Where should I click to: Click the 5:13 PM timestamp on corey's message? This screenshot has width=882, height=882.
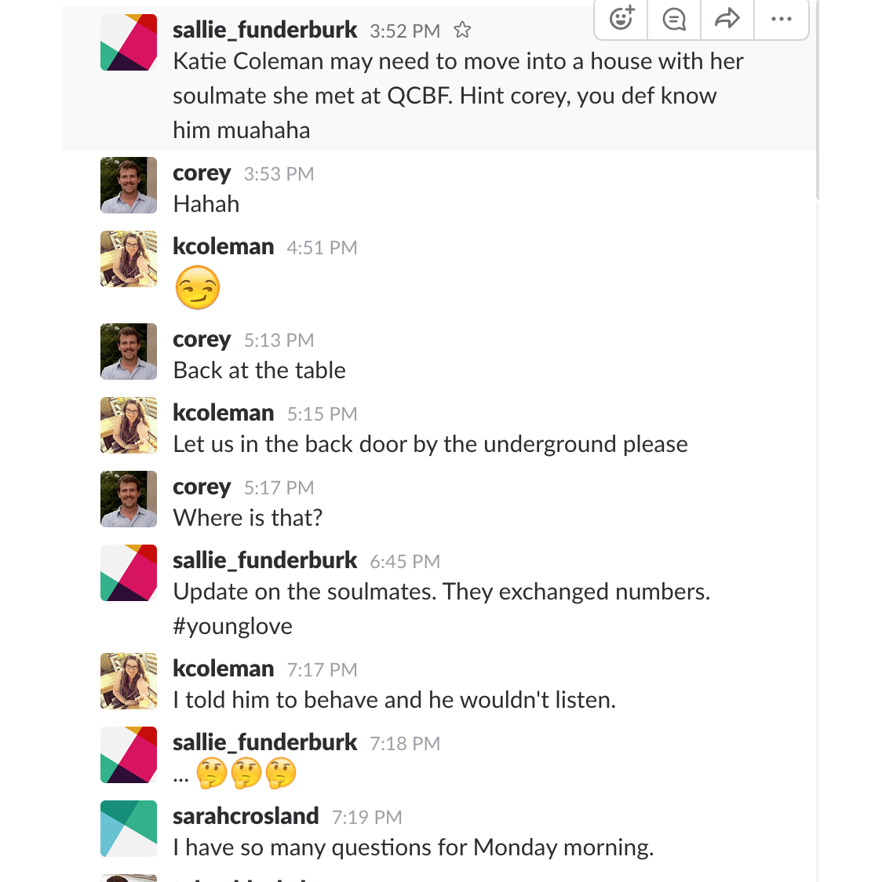279,341
